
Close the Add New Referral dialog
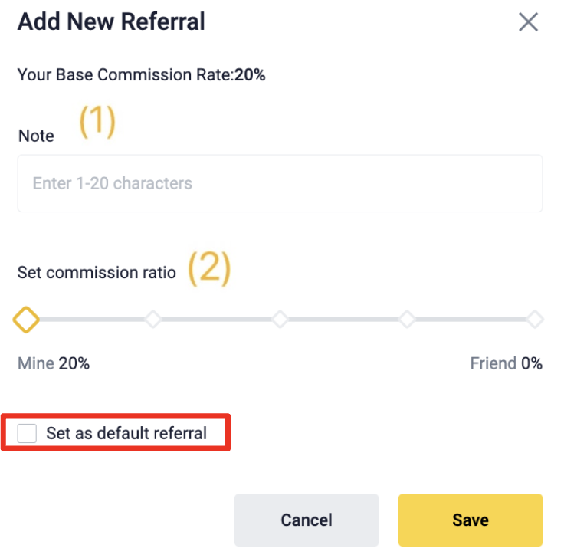pos(528,22)
